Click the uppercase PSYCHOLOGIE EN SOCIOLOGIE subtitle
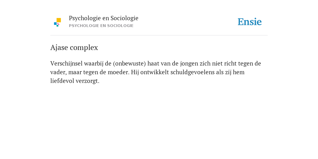Viewport: 318px width, 159px height. click(x=101, y=26)
